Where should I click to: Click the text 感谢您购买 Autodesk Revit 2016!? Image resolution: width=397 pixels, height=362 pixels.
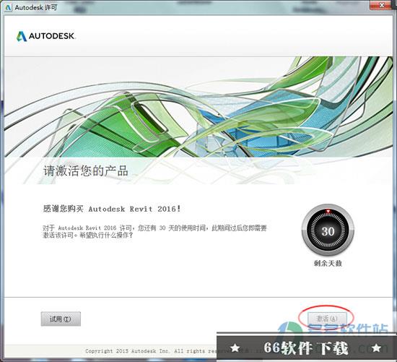tap(112, 209)
